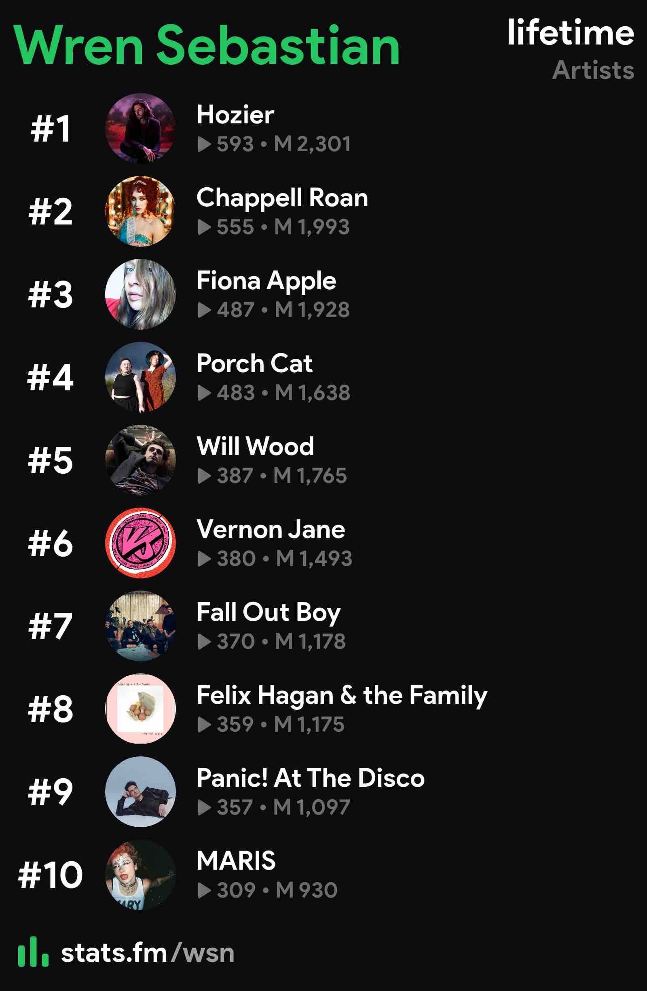The width and height of the screenshot is (647, 991).
Task: Open Hozier's artist photo
Action: pyautogui.click(x=140, y=128)
